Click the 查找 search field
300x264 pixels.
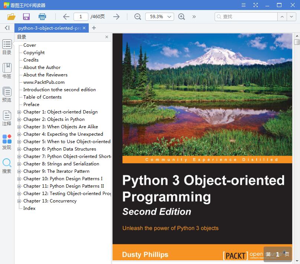coord(246,17)
